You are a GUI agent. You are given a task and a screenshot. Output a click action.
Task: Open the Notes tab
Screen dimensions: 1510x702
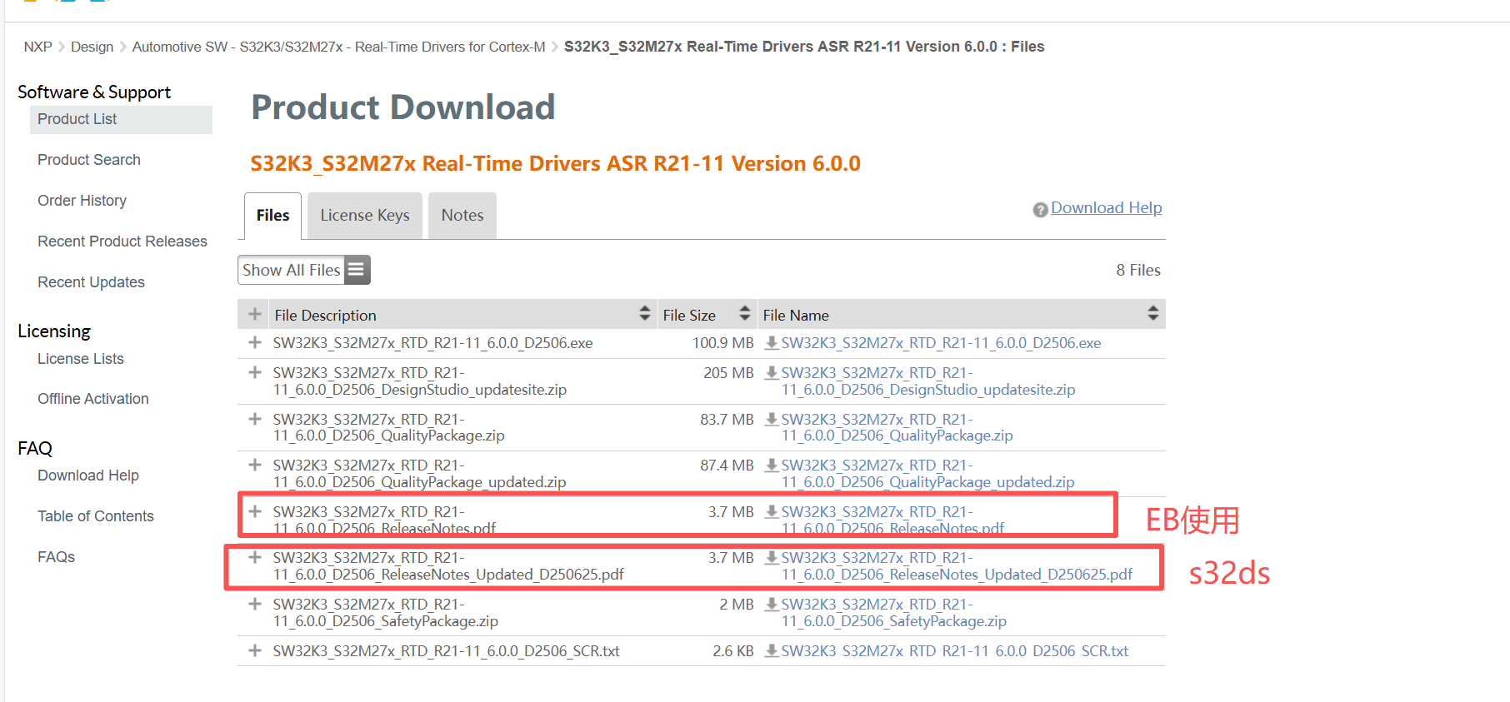[x=462, y=216]
